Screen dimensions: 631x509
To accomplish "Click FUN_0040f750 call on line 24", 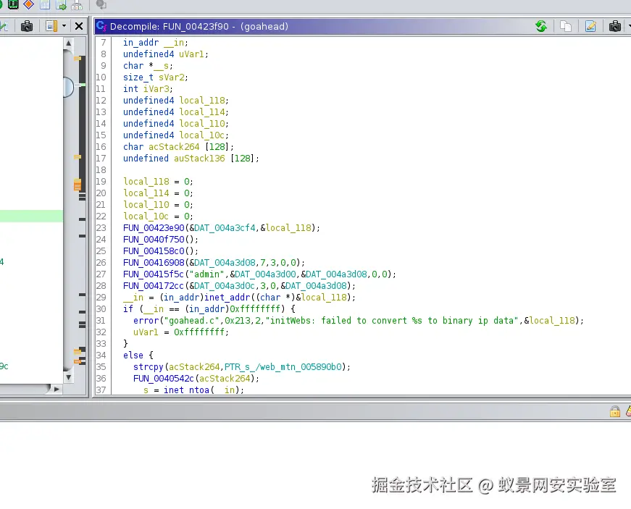I will (154, 240).
